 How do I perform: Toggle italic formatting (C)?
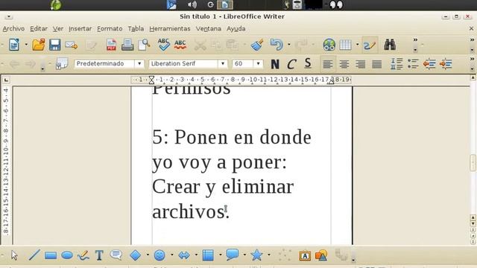[291, 64]
